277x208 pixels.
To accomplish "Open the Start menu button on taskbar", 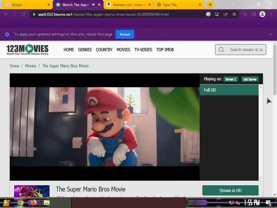I will pos(6,203).
